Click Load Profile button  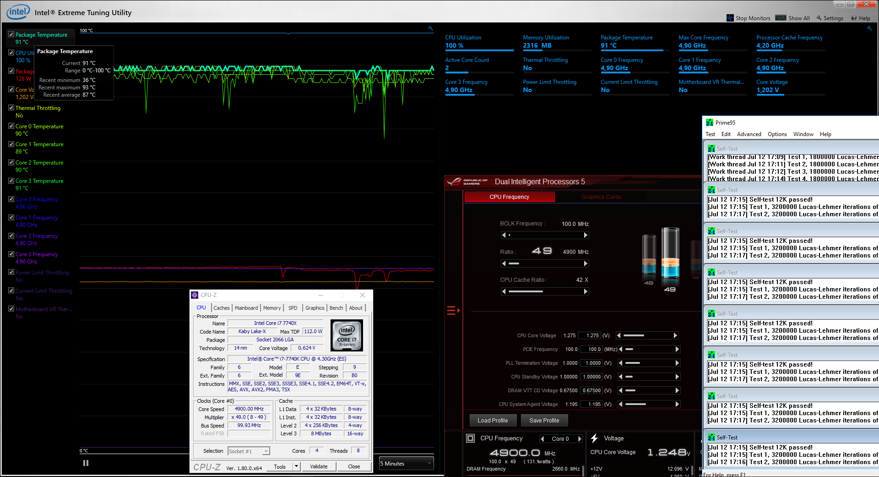[493, 421]
